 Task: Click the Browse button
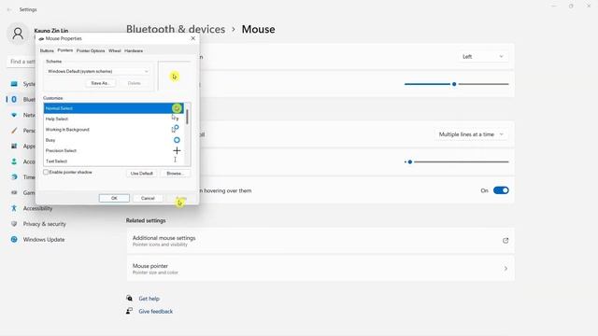pos(175,174)
